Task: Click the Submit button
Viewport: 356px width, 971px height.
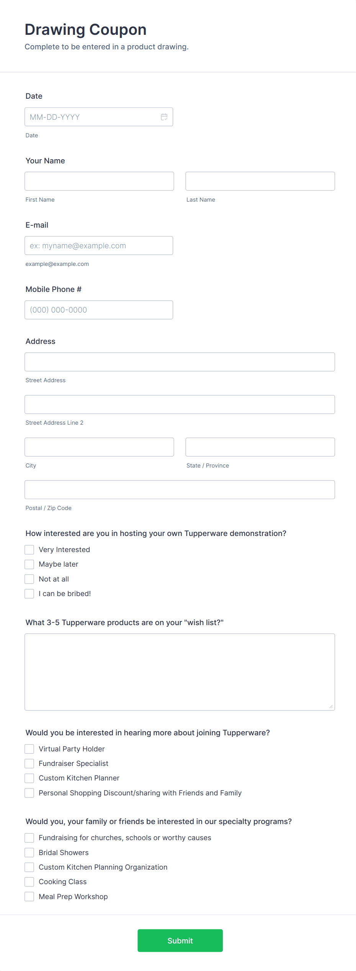Action: coord(180,940)
